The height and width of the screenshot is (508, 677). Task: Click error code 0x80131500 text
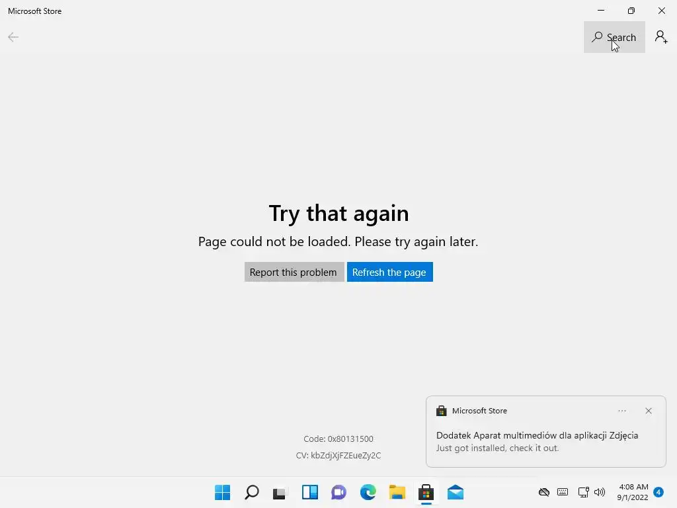(x=338, y=439)
